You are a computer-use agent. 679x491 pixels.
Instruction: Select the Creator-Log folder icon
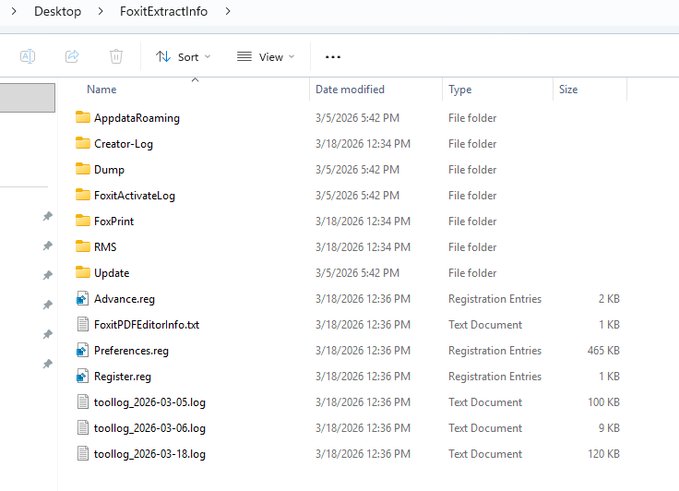[x=83, y=143]
